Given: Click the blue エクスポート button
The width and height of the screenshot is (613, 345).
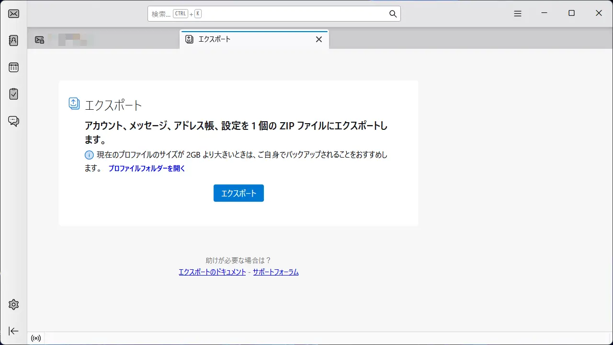Looking at the screenshot, I should click(x=238, y=193).
